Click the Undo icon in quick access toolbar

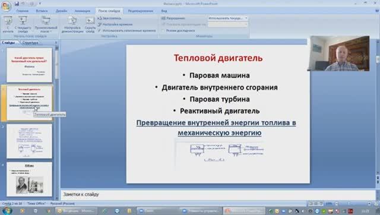pyautogui.click(x=24, y=4)
